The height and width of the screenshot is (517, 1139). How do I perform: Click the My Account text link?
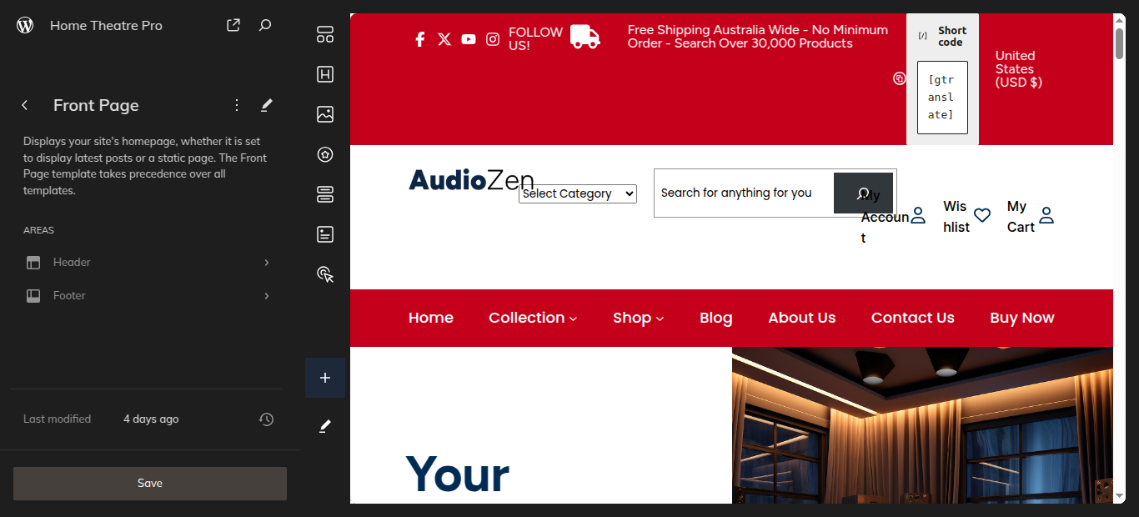[x=885, y=217]
